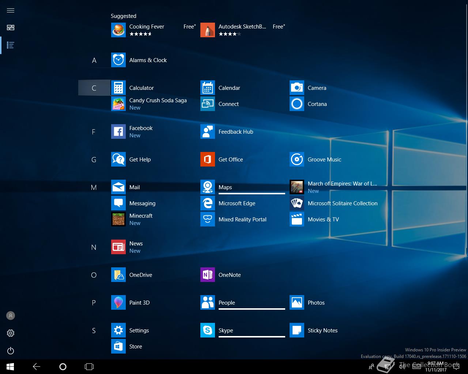Launch the Camera app icon
The height and width of the screenshot is (374, 468).
point(297,88)
